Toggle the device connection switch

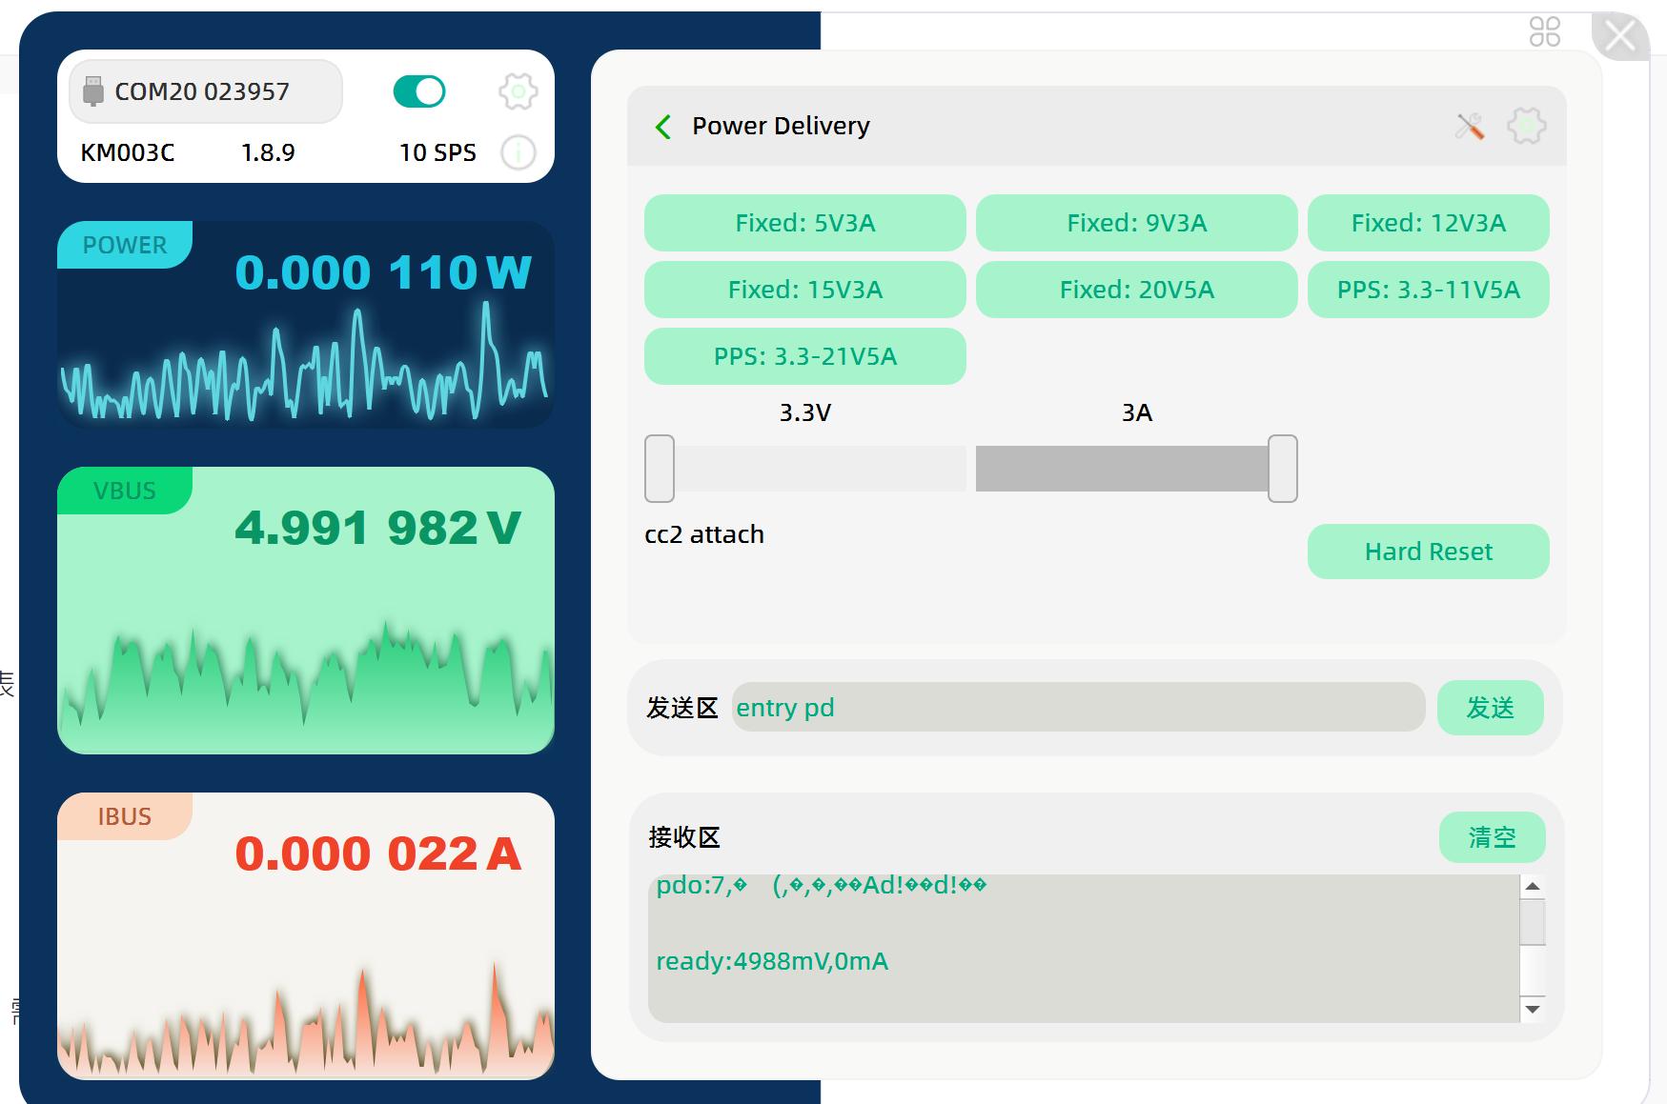[419, 91]
